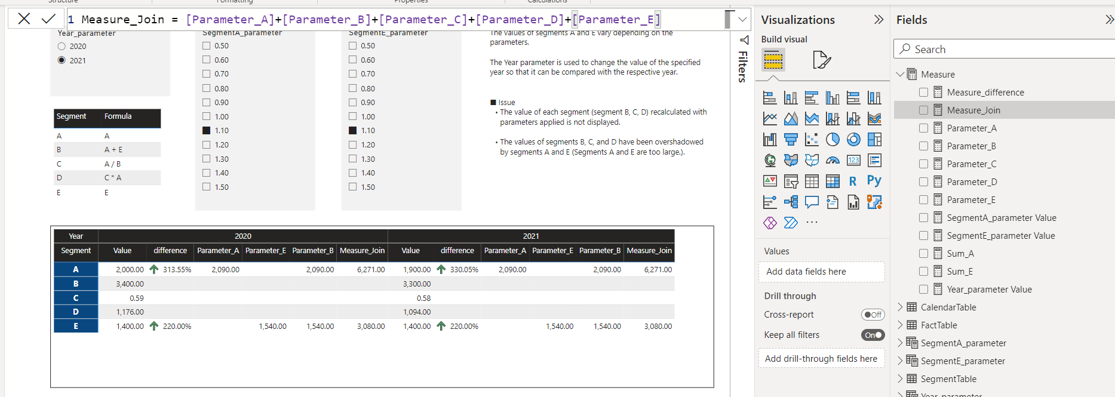The width and height of the screenshot is (1115, 397).
Task: Select the donut chart visual
Action: coord(853,140)
